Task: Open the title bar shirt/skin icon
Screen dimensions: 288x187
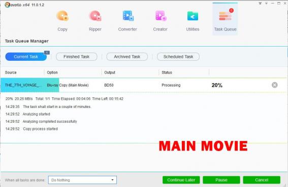Action: [x=260, y=4]
